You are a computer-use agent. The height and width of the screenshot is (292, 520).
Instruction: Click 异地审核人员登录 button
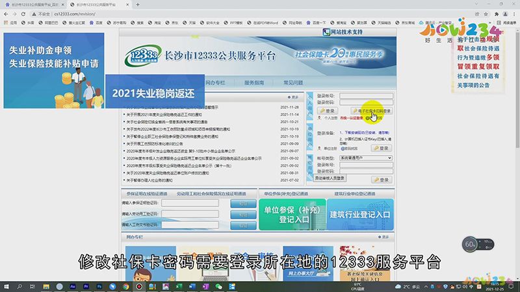[x=330, y=178]
